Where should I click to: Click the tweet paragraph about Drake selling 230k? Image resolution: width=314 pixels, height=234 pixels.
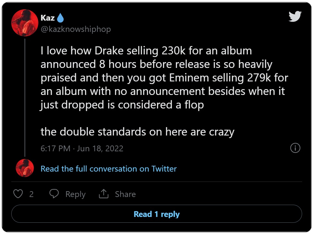point(164,78)
